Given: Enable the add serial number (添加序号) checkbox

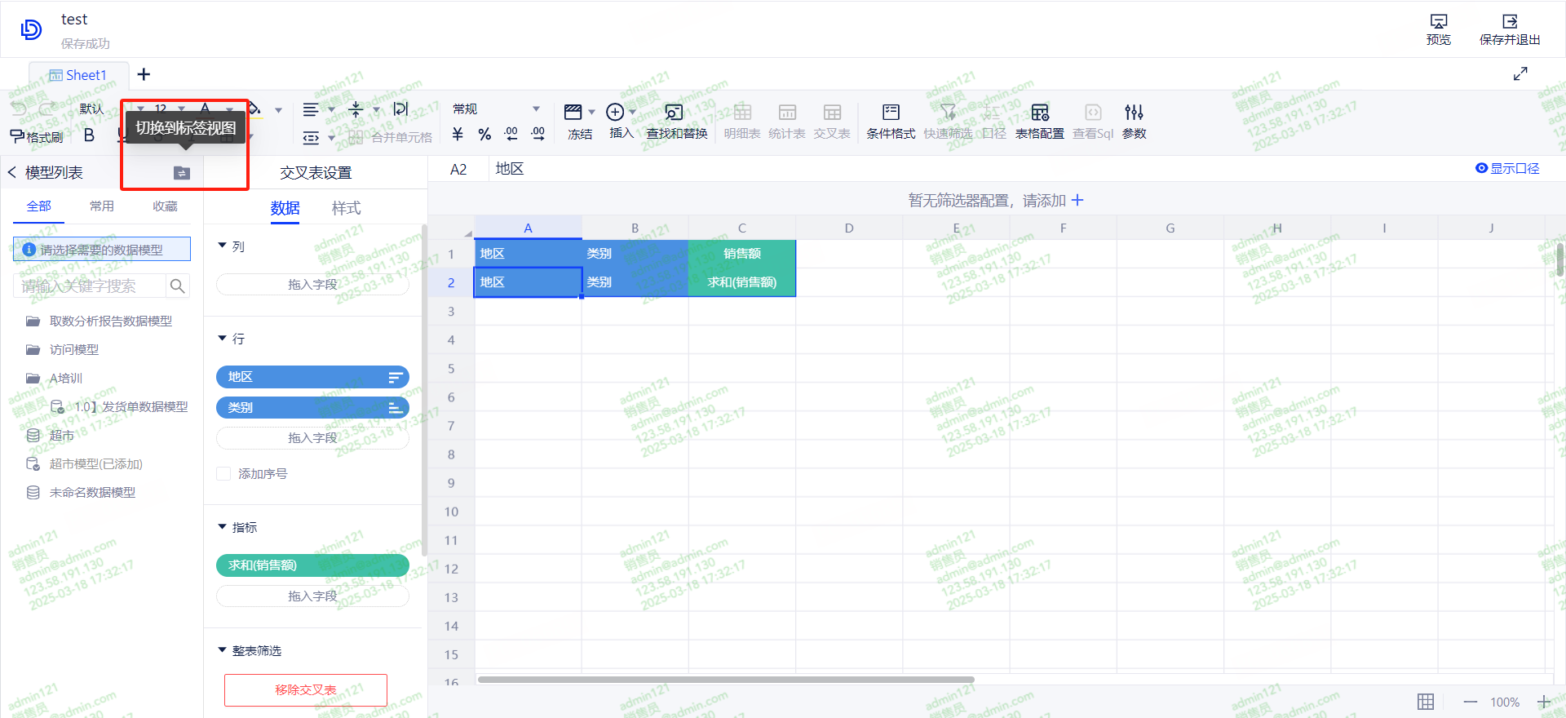Looking at the screenshot, I should 223,474.
